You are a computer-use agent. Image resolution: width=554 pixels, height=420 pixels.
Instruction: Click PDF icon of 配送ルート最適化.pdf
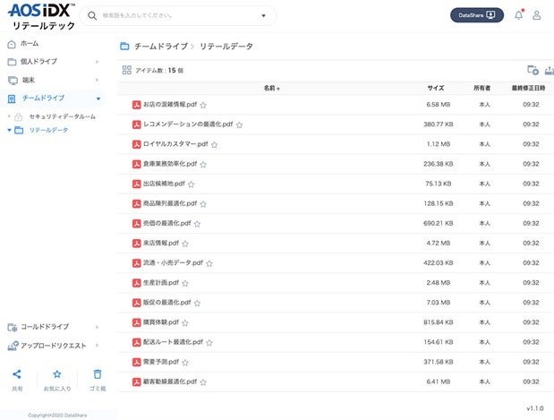(x=136, y=342)
